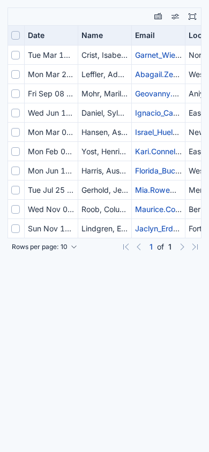Open the Mia.Rowe... email link

(x=155, y=190)
